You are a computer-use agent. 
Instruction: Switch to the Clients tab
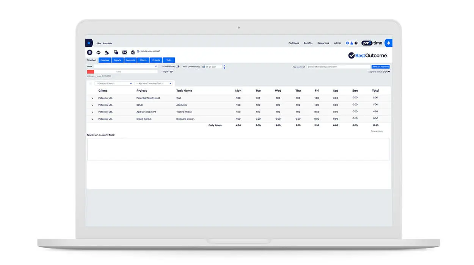pos(143,60)
